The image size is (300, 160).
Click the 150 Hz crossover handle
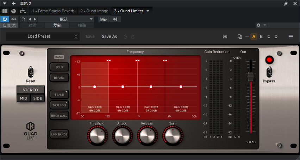(x=109, y=60)
